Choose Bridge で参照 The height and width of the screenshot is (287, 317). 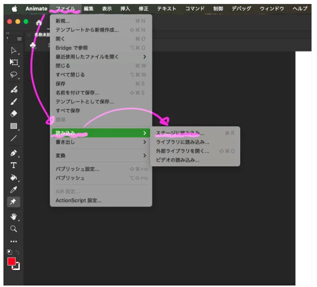(101, 48)
